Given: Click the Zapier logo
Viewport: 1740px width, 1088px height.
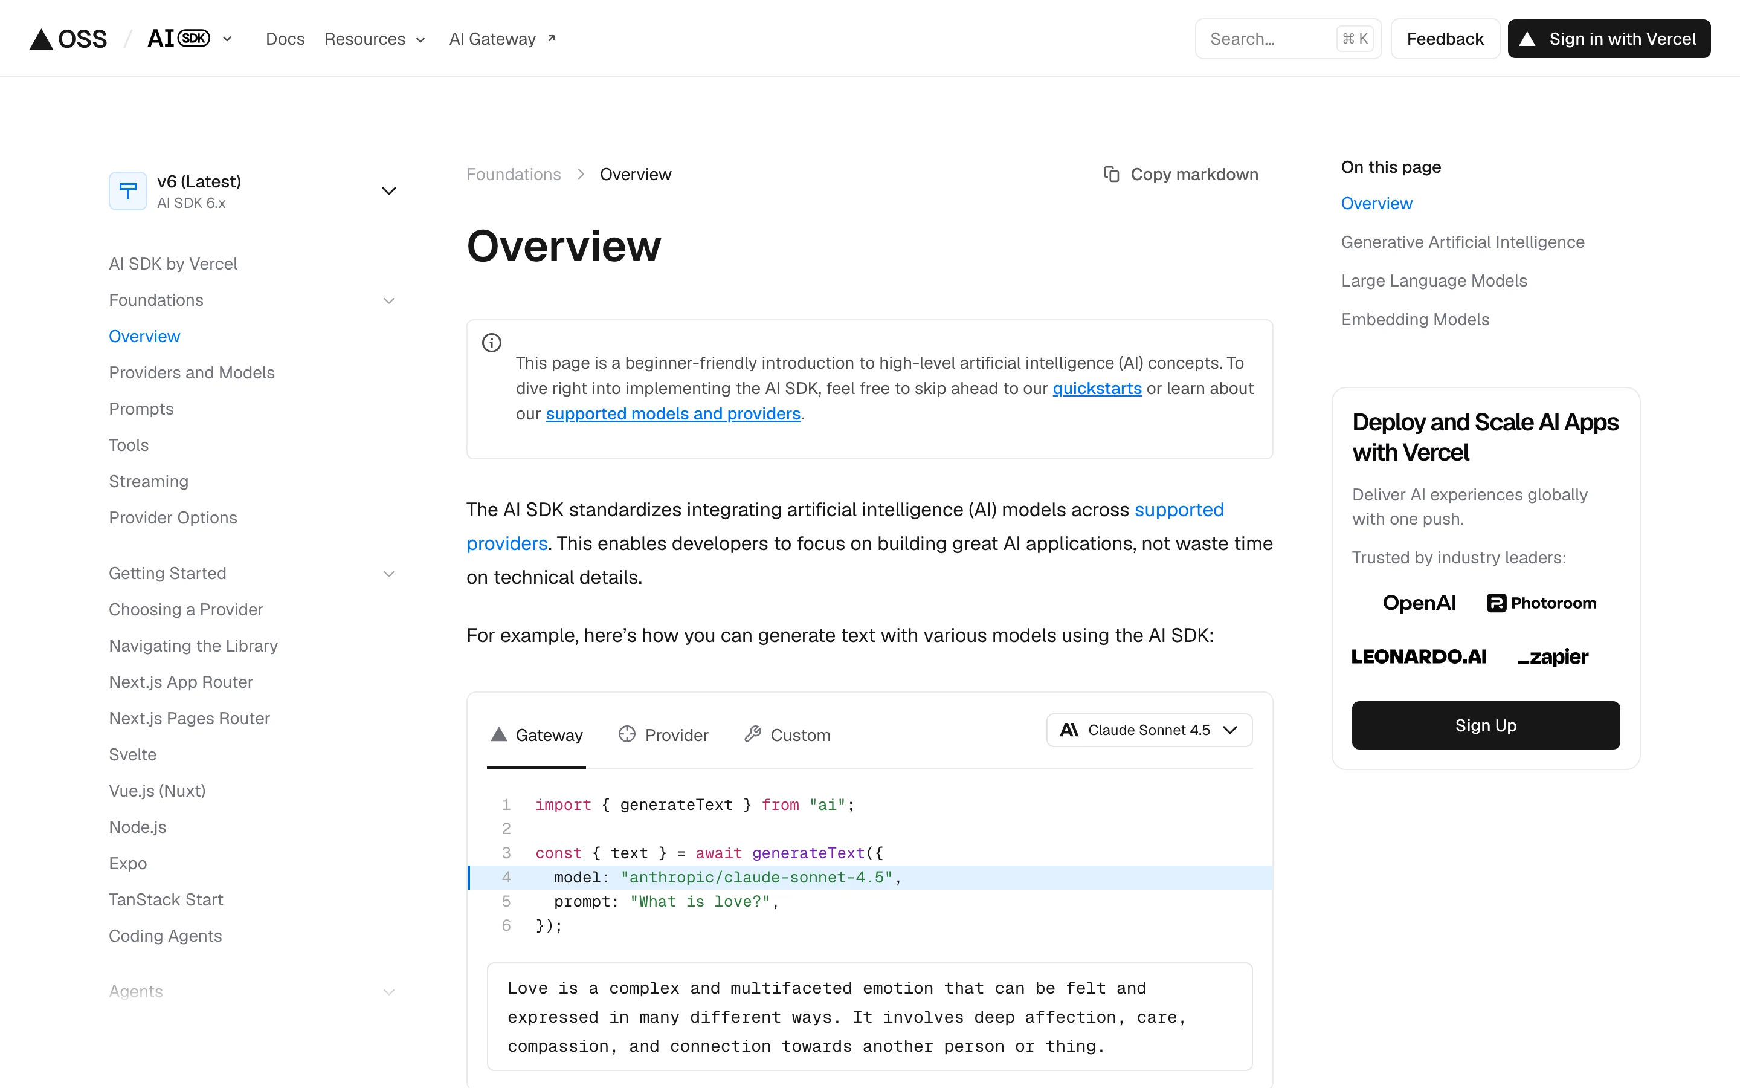Looking at the screenshot, I should coord(1552,657).
